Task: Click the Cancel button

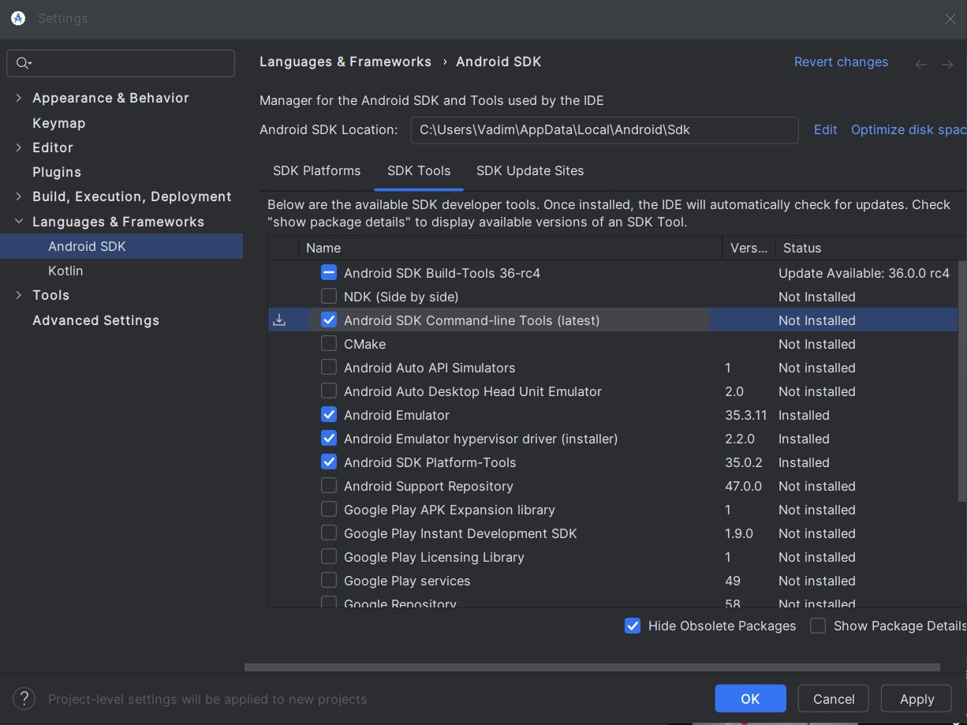Action: (x=834, y=698)
